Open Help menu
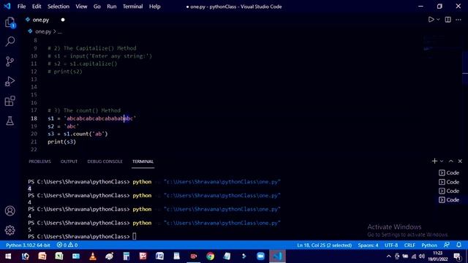This screenshot has width=468, height=263. (154, 7)
